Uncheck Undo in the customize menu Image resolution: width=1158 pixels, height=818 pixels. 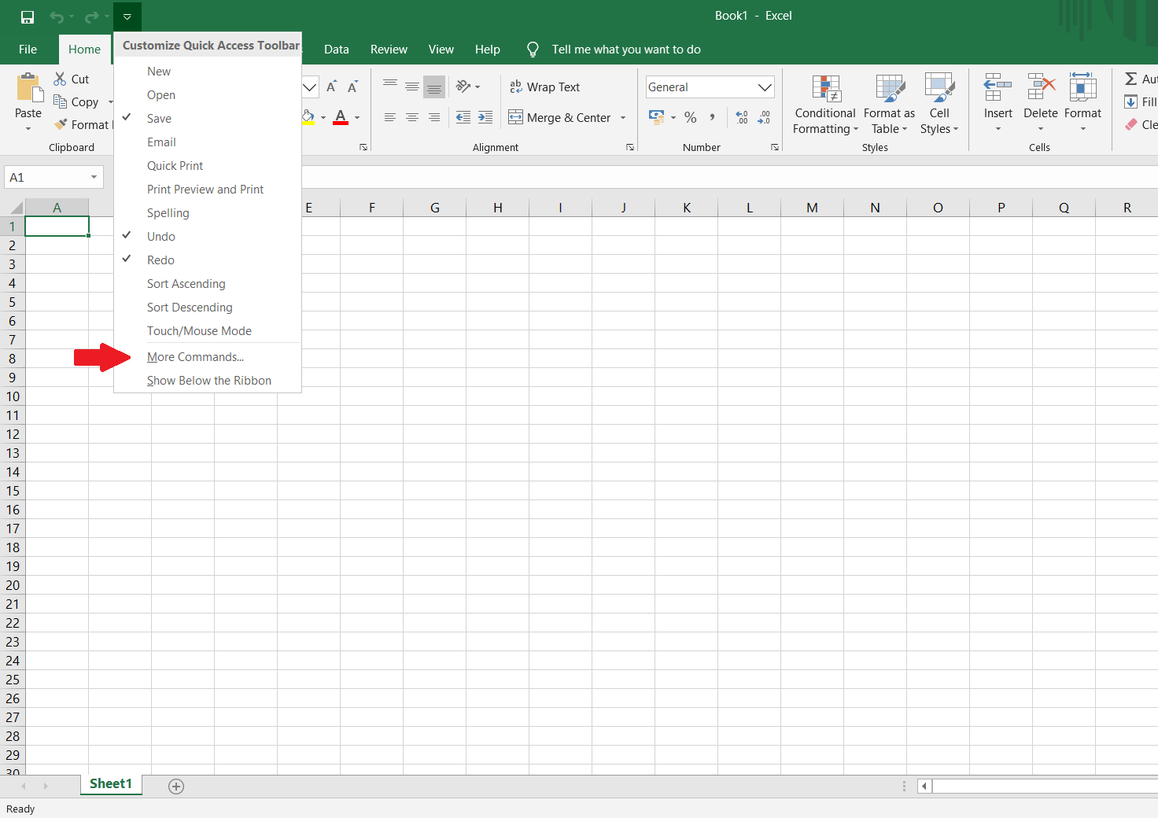point(160,236)
